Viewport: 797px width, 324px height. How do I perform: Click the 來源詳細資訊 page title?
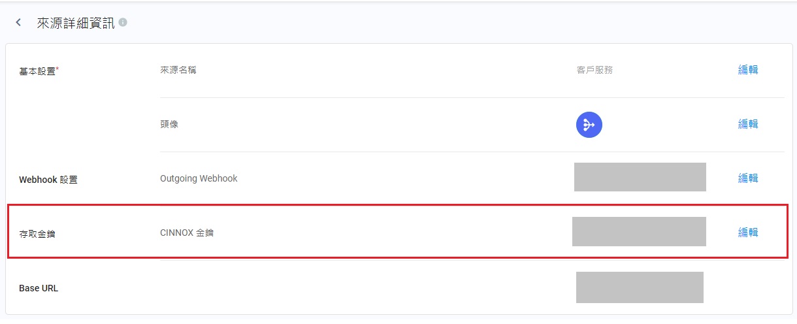click(75, 23)
